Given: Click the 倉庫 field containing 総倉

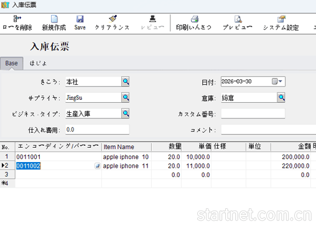Looking at the screenshot, I should 249,98.
